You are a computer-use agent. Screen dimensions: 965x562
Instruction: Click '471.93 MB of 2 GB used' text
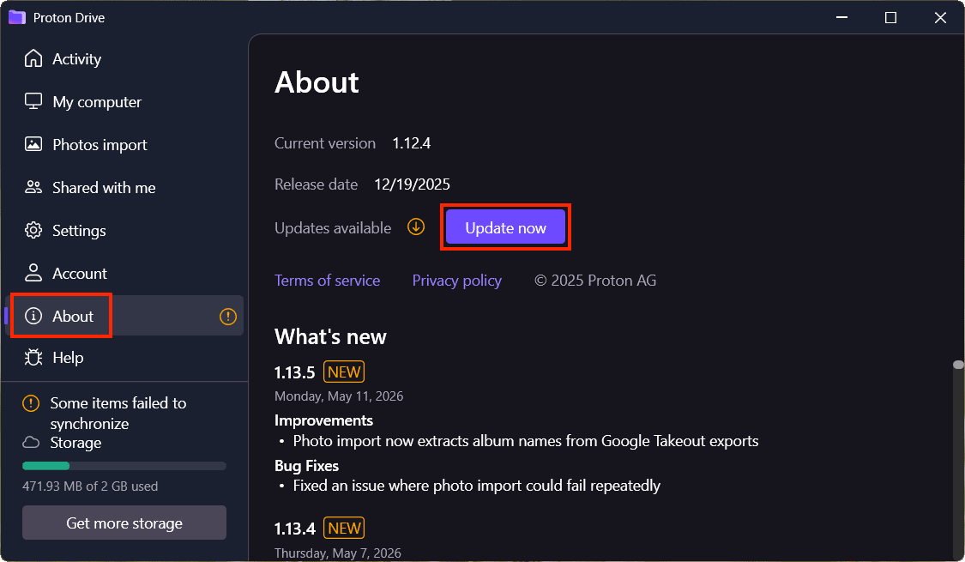coord(90,486)
